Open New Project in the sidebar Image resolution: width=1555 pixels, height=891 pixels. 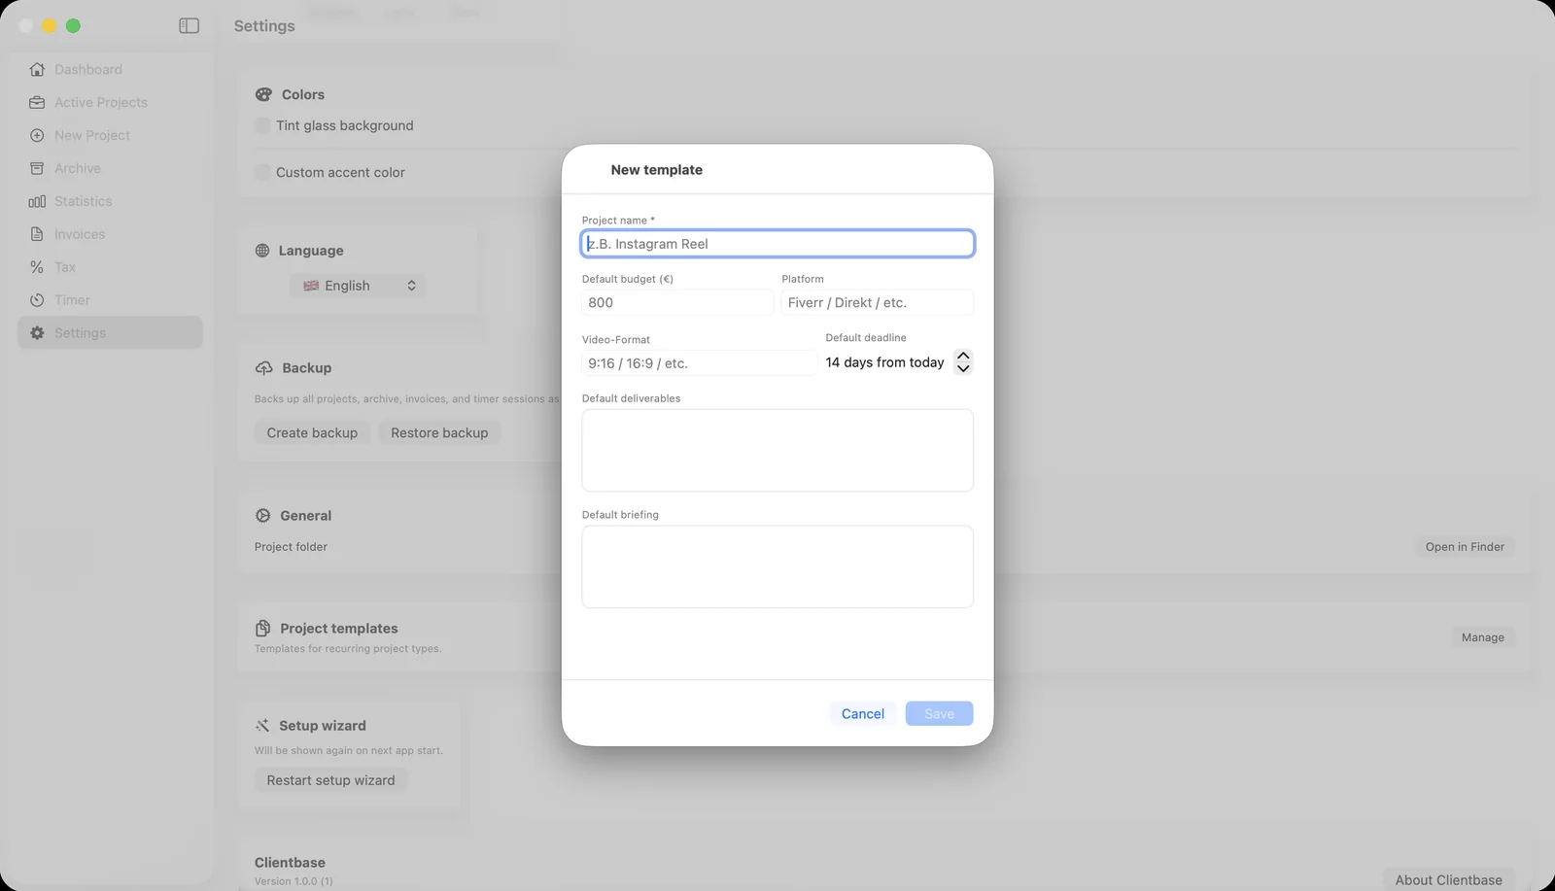[x=110, y=135]
